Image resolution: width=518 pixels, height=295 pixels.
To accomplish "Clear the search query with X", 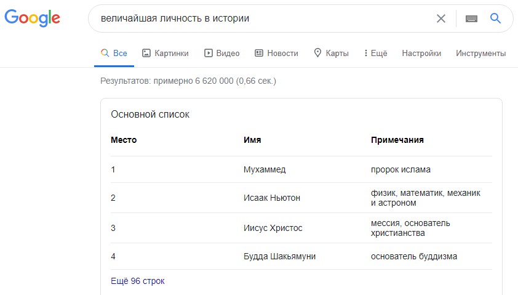I will [441, 18].
